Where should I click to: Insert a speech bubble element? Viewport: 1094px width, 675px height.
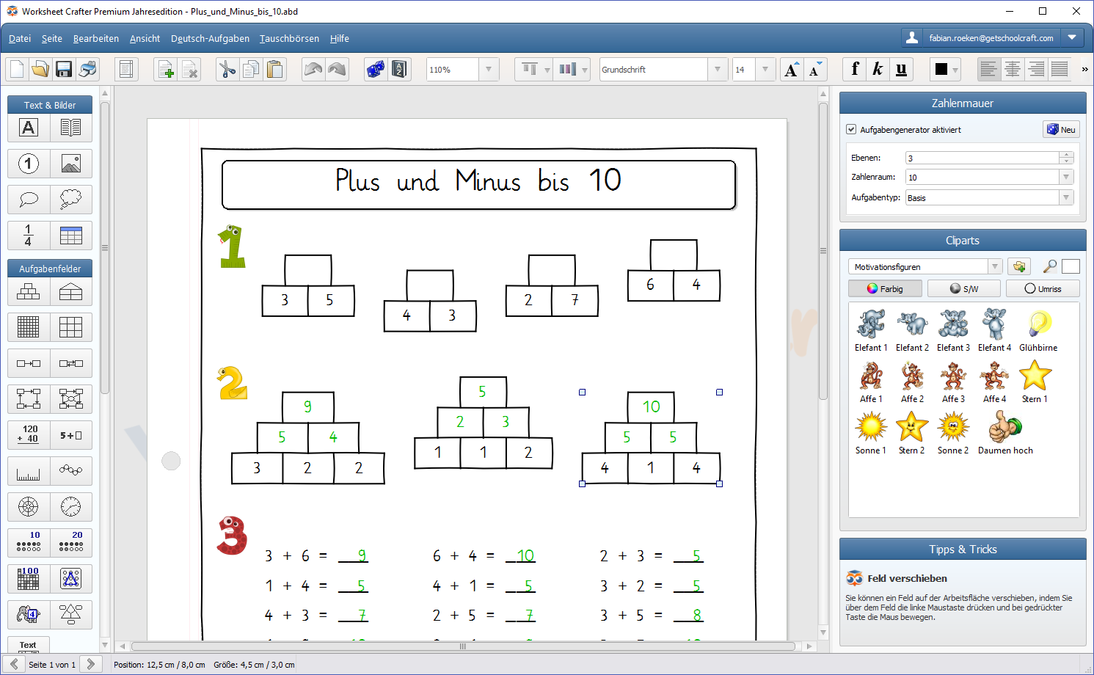coord(29,199)
